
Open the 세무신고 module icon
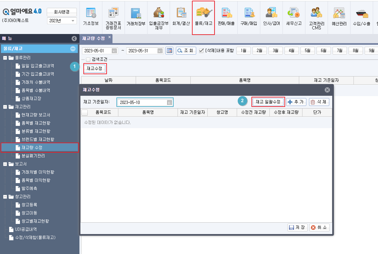pos(293,17)
